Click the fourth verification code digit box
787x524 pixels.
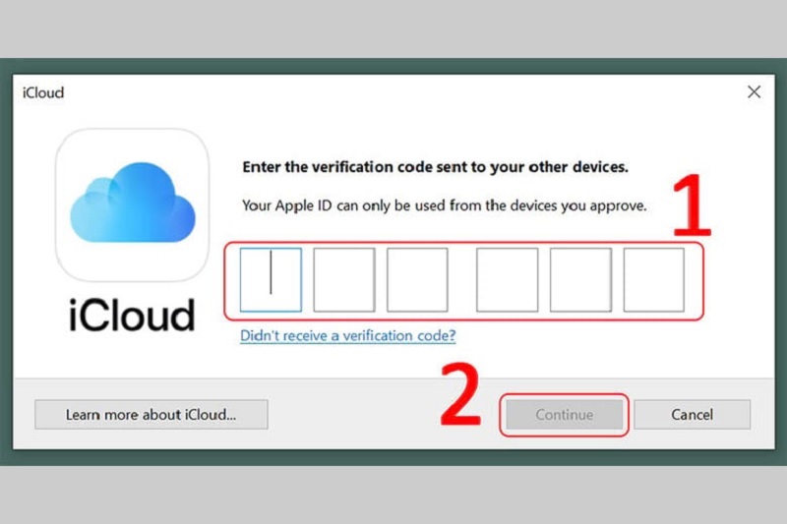tap(508, 280)
